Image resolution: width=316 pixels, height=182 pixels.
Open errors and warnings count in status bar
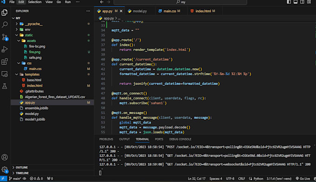point(36,179)
